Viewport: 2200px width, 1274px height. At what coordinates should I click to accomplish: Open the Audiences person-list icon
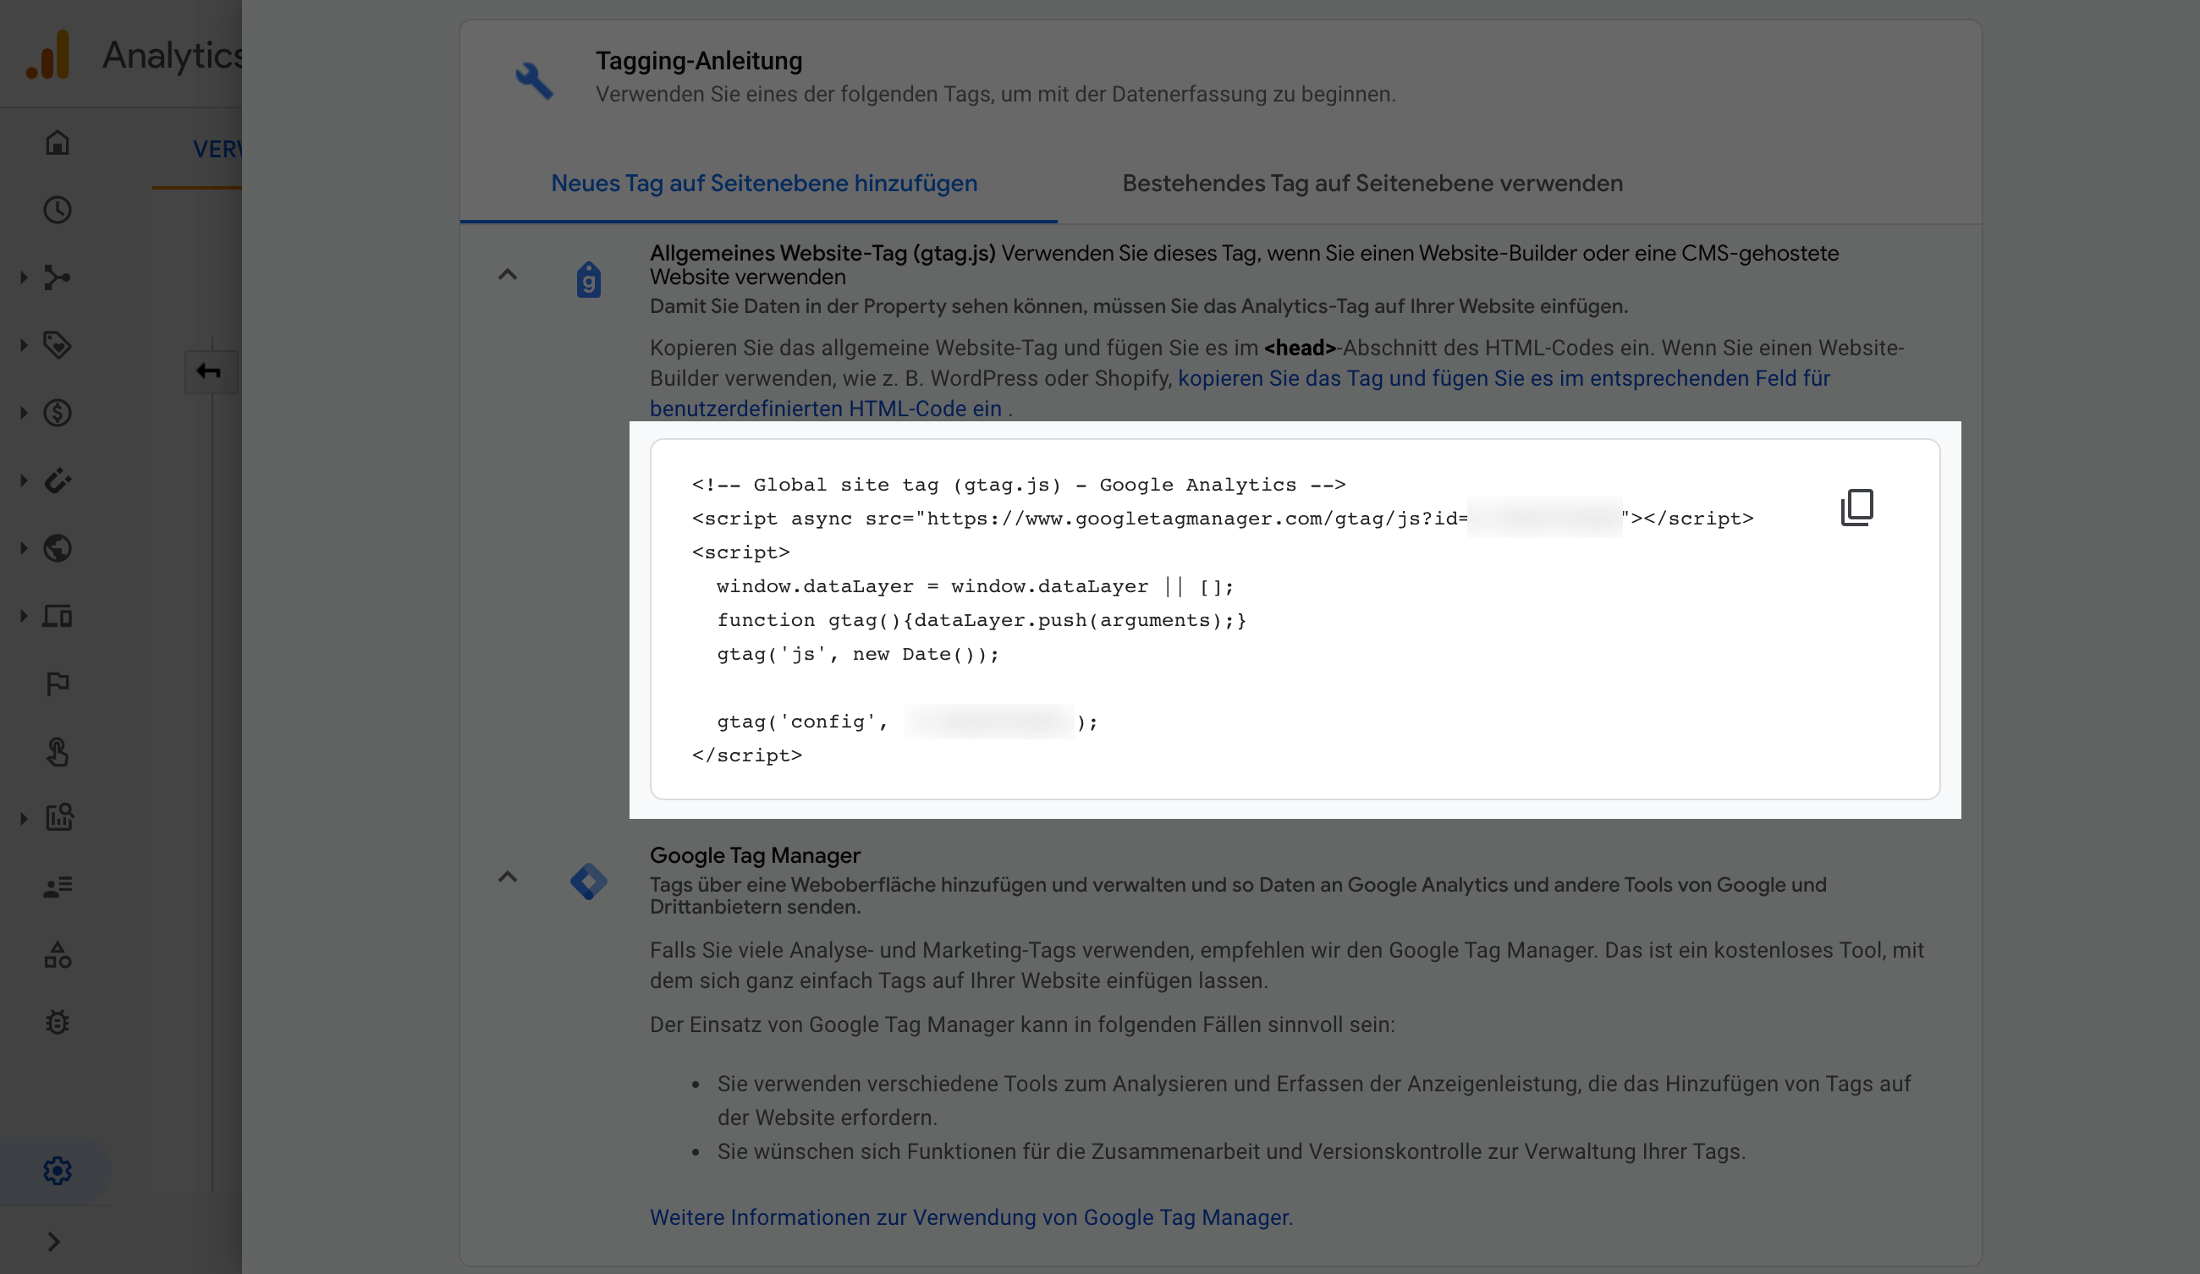58,887
